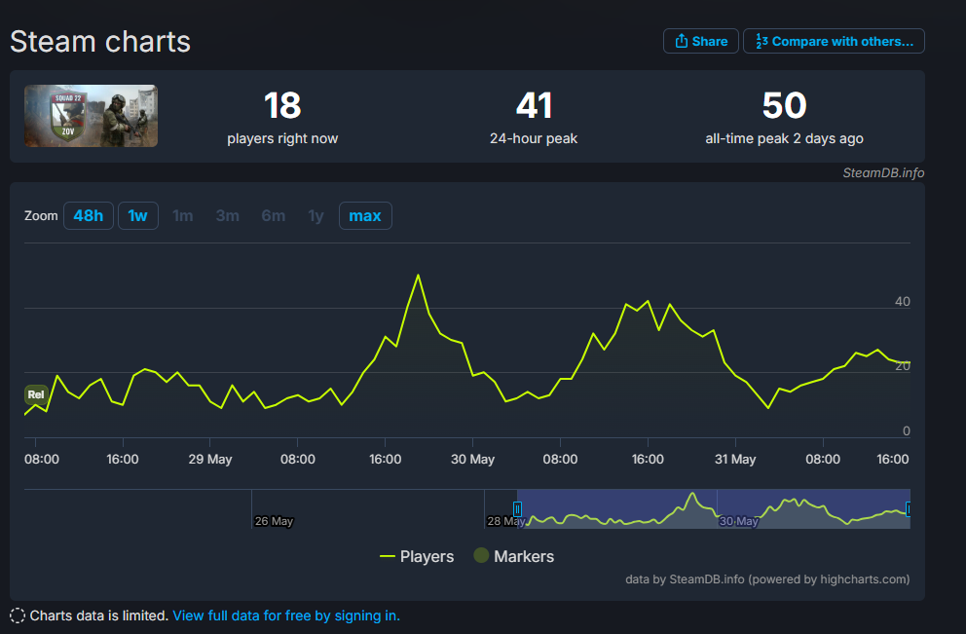Set chart zoom to 1w
Image resolution: width=966 pixels, height=634 pixels.
tap(138, 215)
